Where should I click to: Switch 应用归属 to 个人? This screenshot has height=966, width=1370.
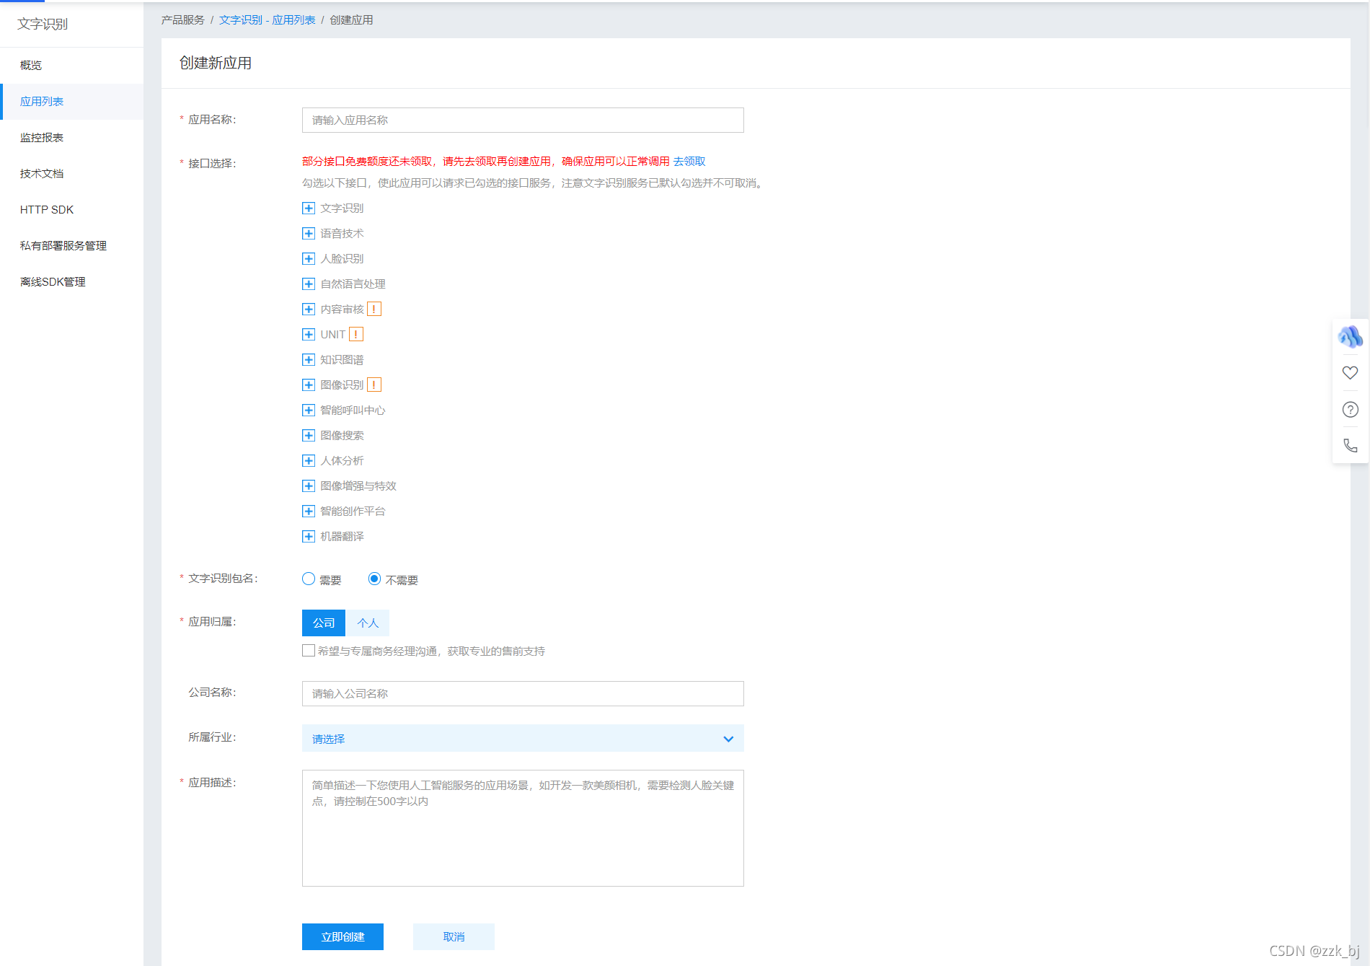point(368,623)
